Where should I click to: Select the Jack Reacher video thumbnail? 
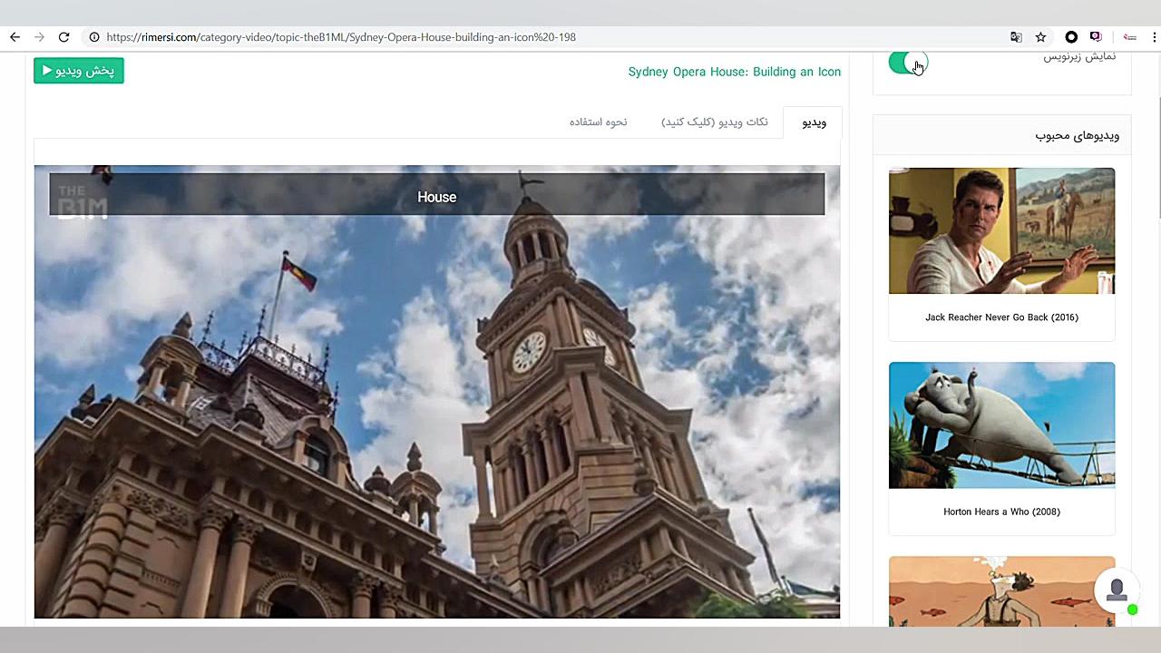point(1001,231)
